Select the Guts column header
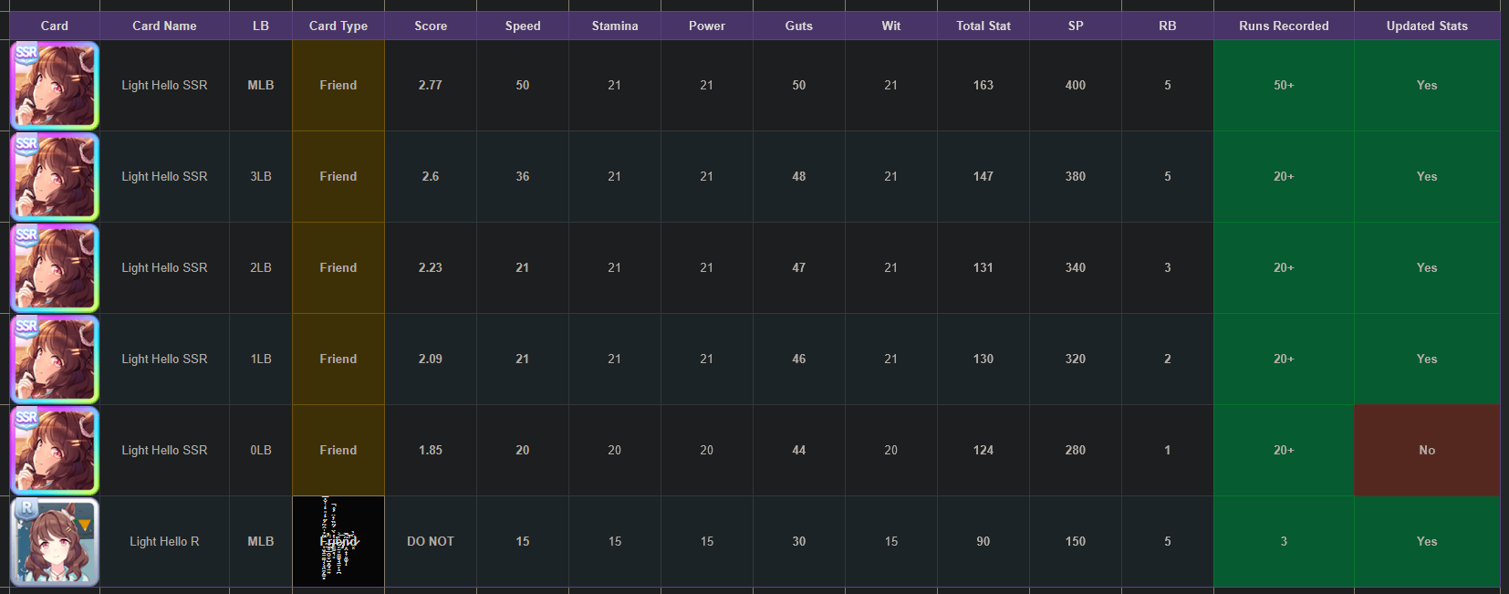Image resolution: width=1509 pixels, height=594 pixels. (799, 26)
